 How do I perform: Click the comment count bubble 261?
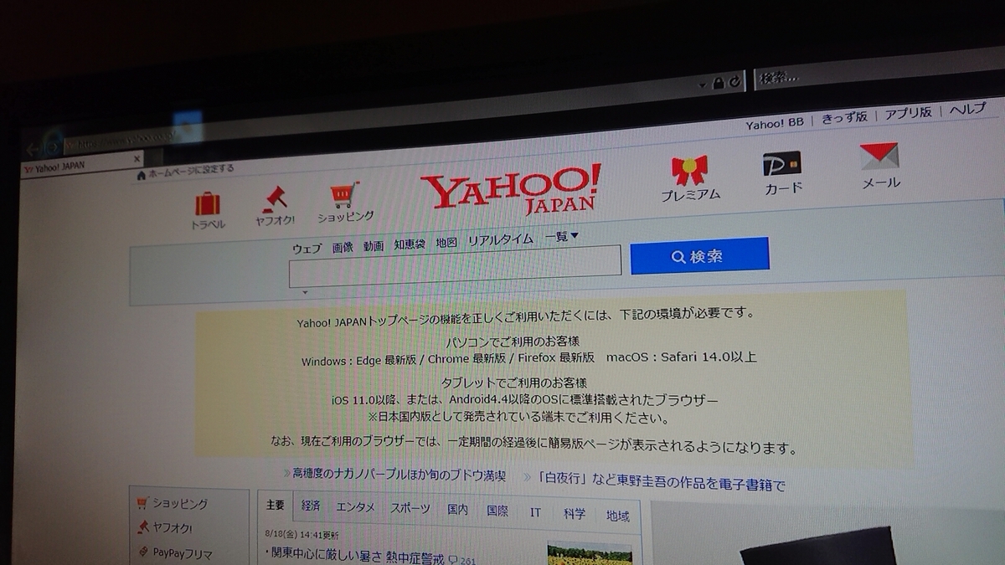462,561
